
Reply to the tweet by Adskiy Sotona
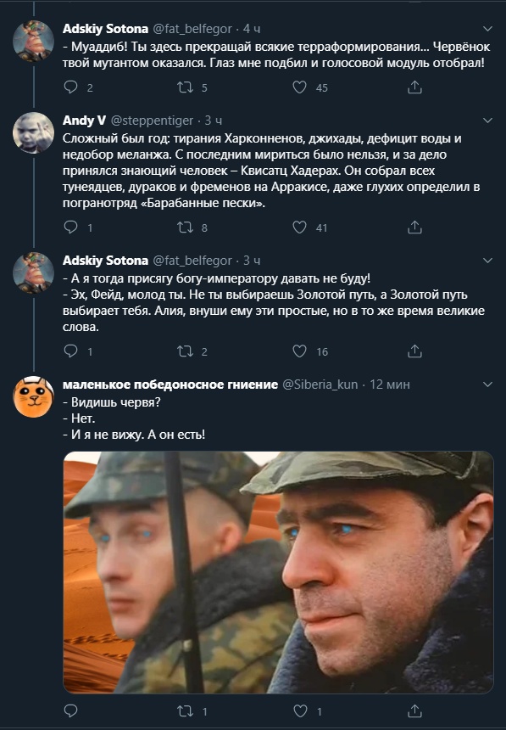point(71,85)
